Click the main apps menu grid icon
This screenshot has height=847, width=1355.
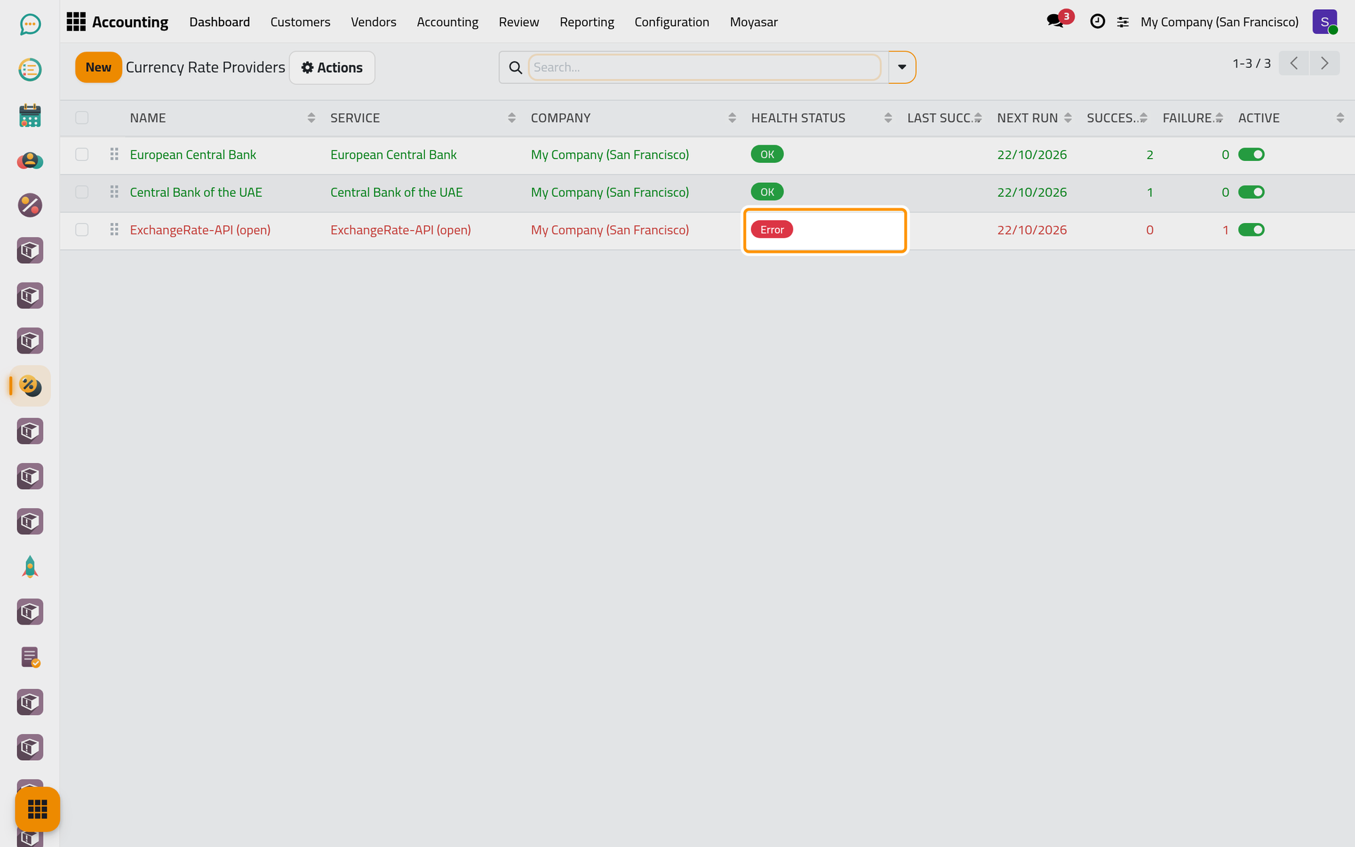click(x=76, y=22)
